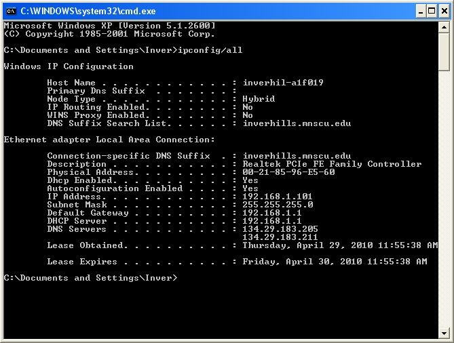The height and width of the screenshot is (343, 454).
Task: Close the command prompt window
Action: [444, 12]
